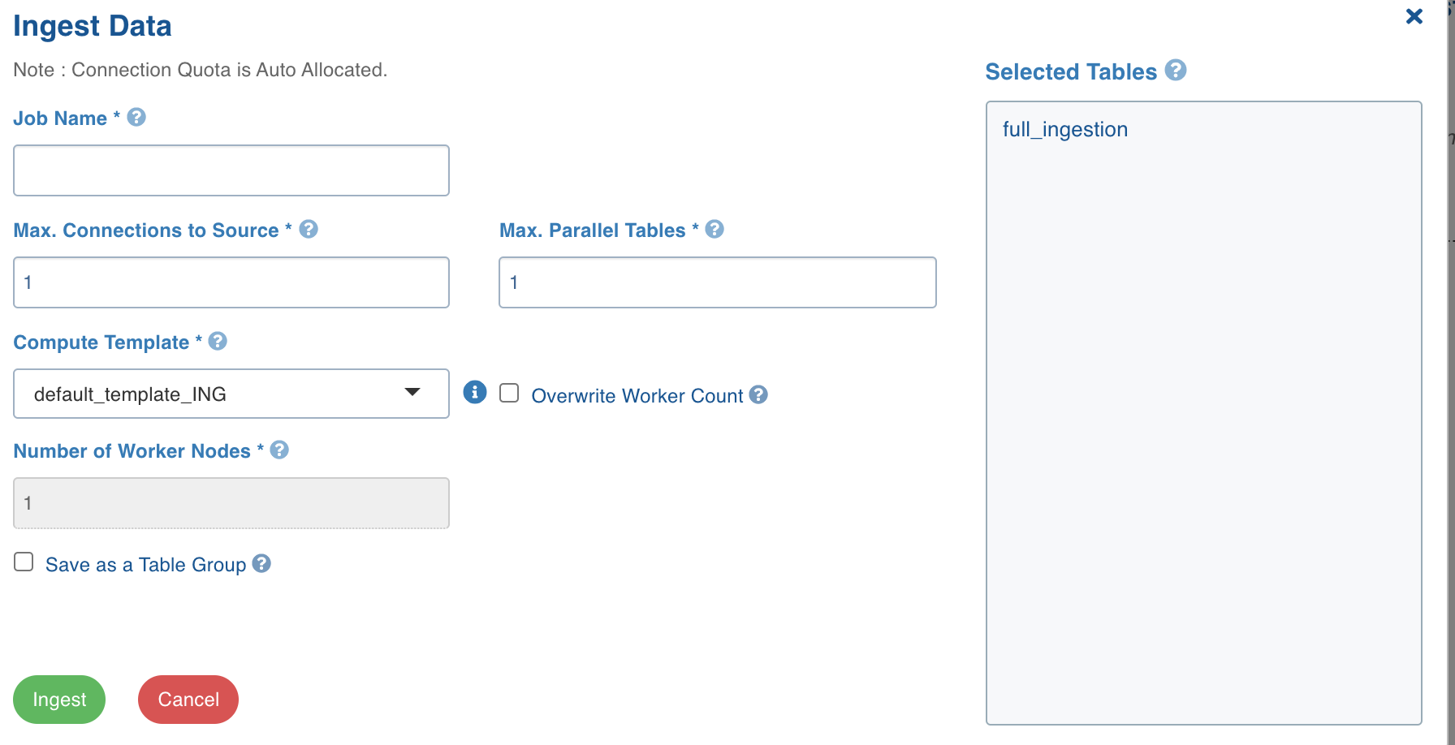Click the green Ingest button

tap(59, 700)
